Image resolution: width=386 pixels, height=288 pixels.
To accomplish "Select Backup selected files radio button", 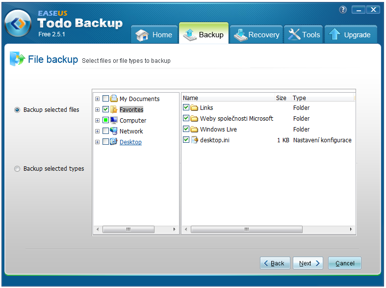I will click(x=17, y=110).
